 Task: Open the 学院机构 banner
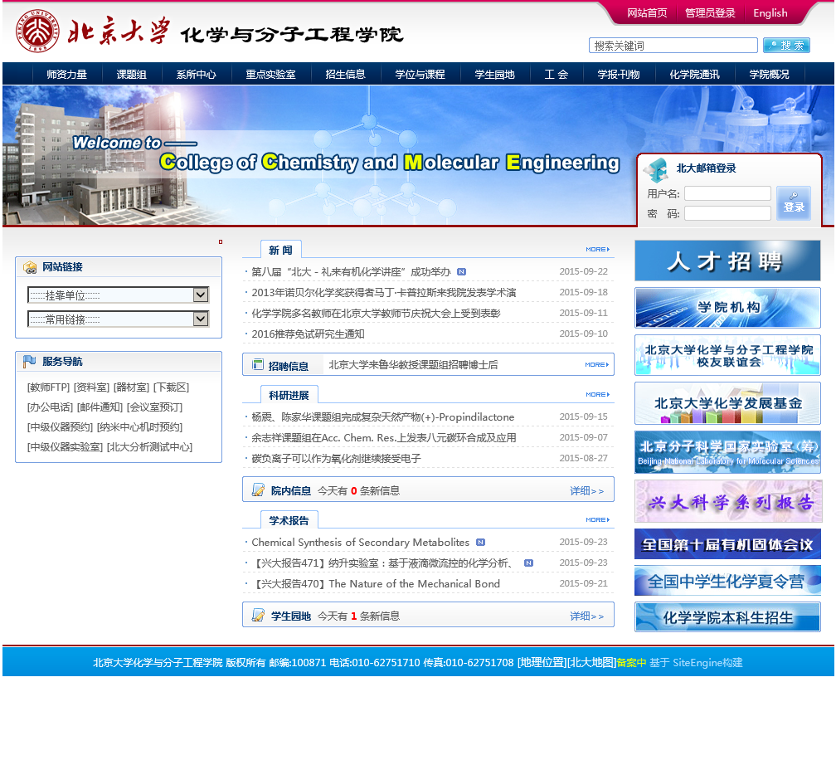(727, 307)
